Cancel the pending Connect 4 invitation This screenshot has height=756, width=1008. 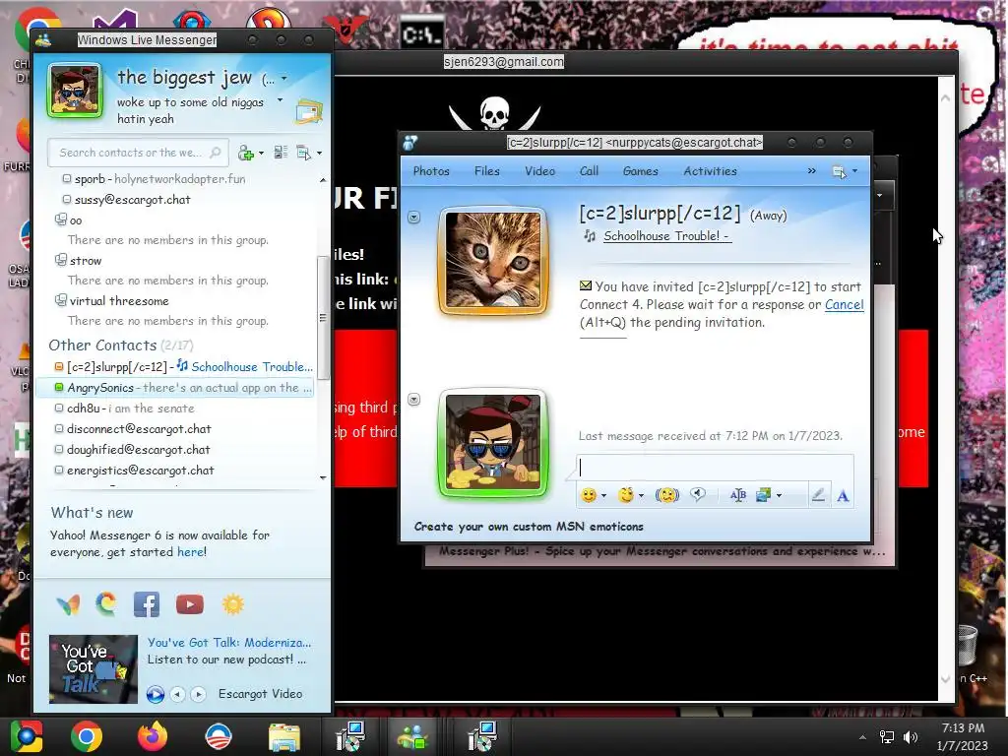tap(844, 305)
